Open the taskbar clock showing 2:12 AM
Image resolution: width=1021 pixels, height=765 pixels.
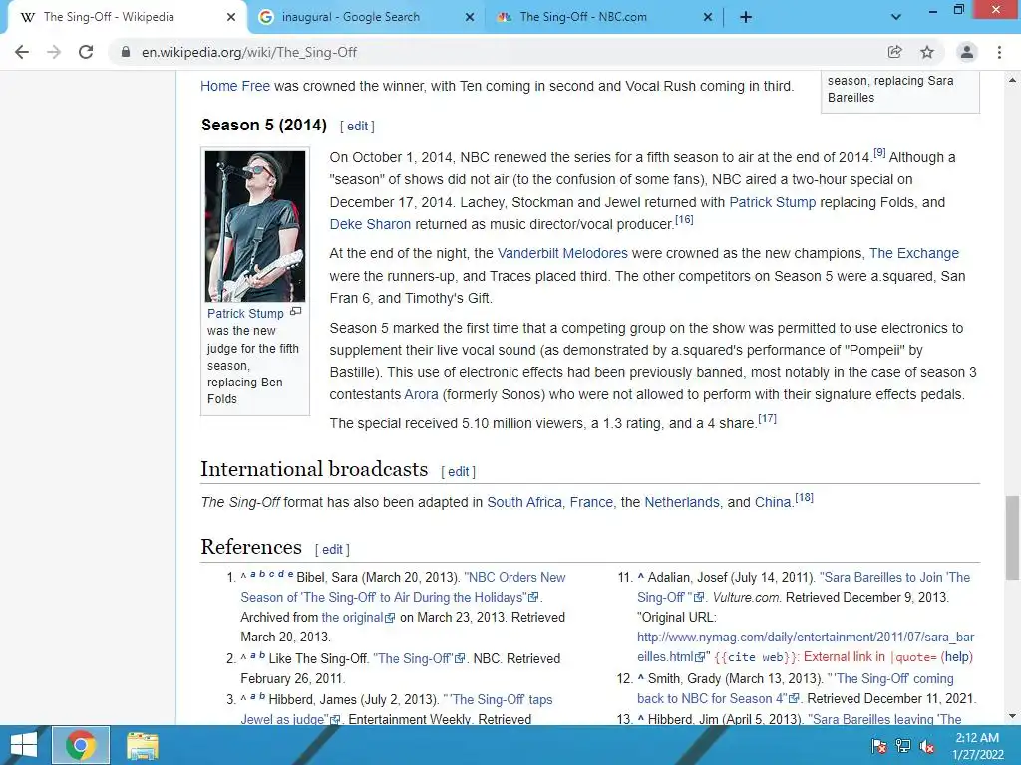pos(977,746)
